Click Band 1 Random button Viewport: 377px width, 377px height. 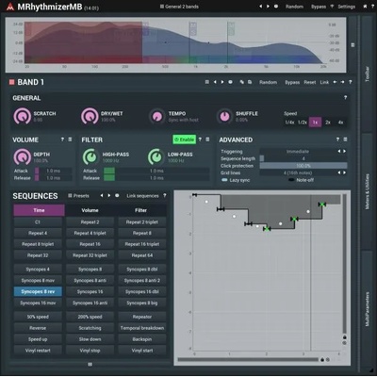click(x=268, y=82)
